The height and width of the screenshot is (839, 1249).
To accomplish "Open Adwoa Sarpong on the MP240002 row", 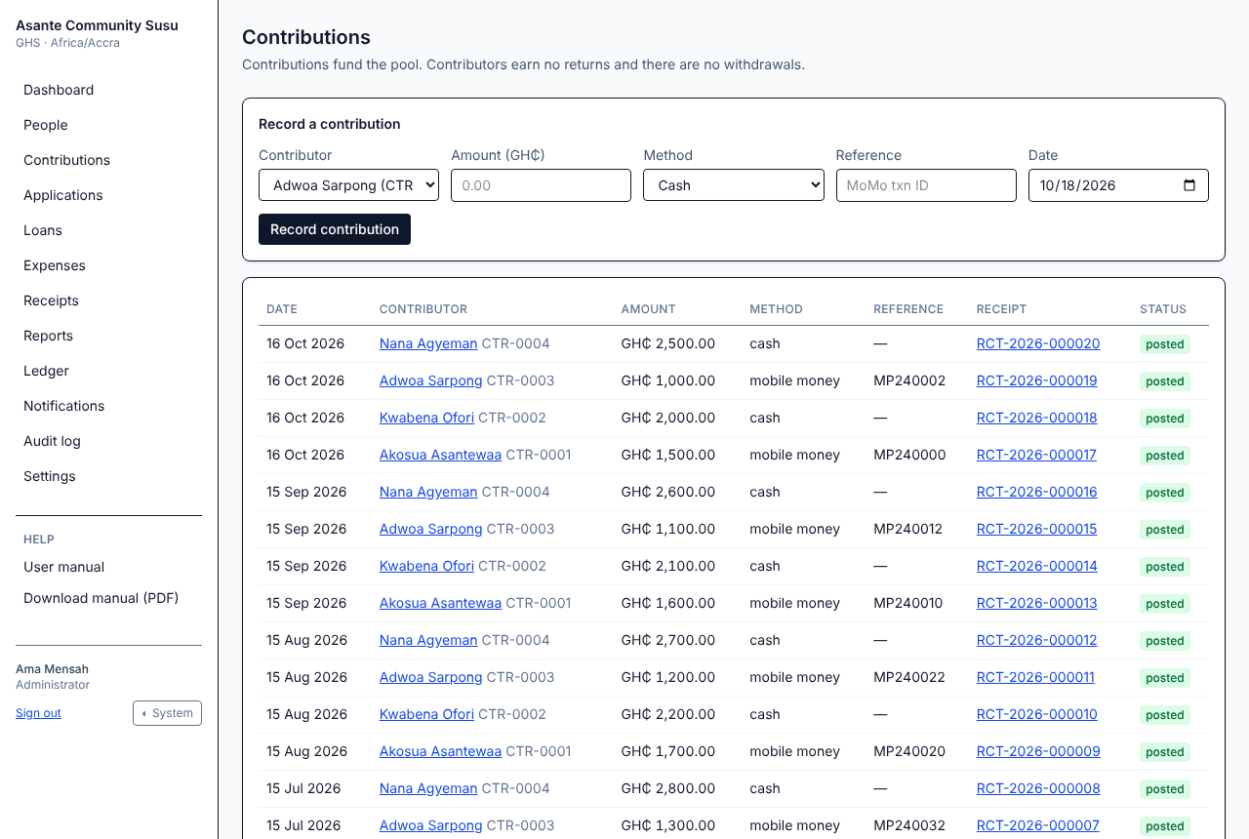I will coord(430,380).
